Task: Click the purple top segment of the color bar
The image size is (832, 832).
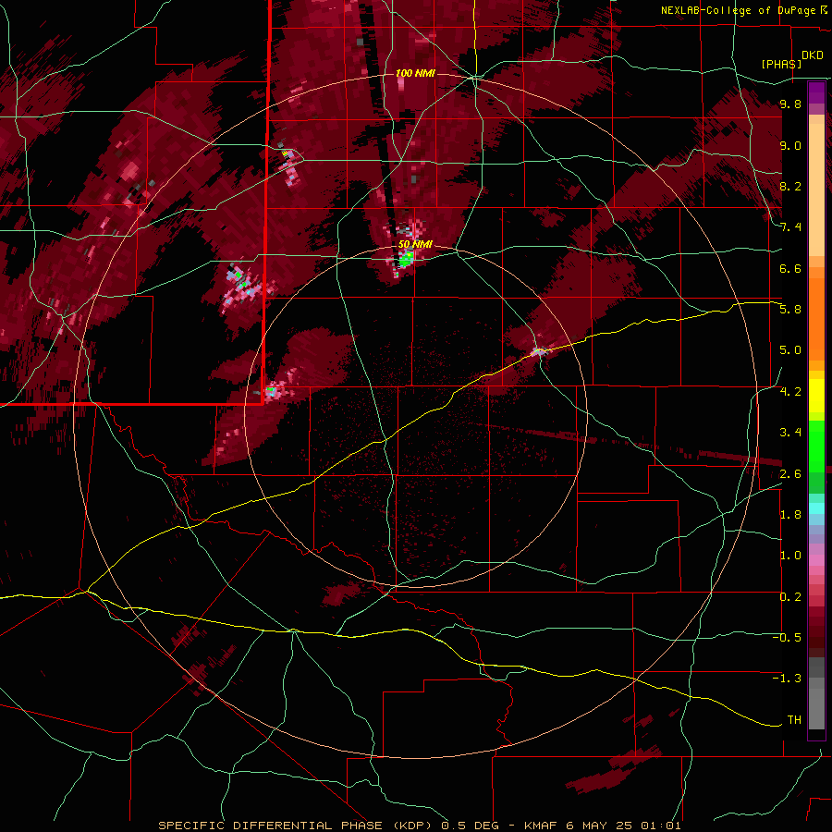Action: [816, 92]
